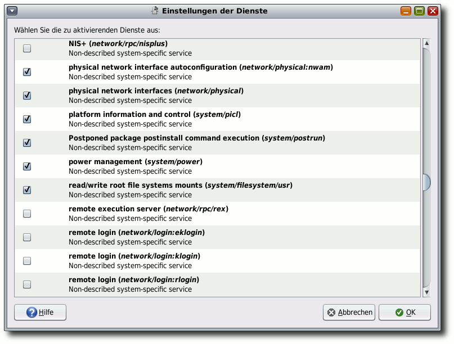Click the green checkmark OK icon

point(399,313)
